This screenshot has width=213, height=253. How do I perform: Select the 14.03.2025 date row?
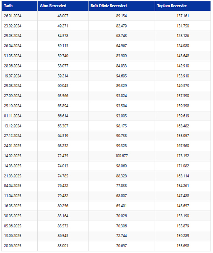tap(106, 166)
